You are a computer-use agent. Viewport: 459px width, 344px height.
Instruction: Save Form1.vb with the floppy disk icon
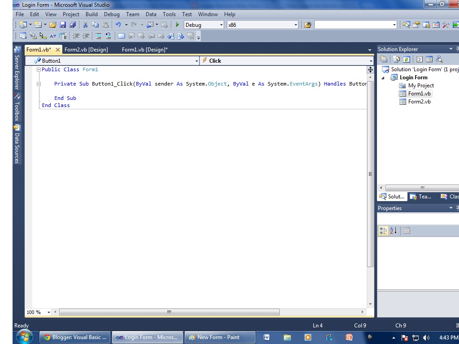[x=63, y=25]
